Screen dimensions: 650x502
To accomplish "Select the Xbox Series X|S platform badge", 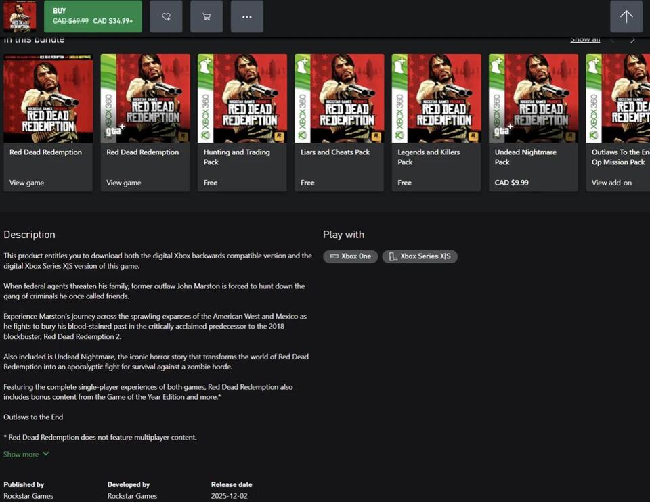I will [x=420, y=256].
